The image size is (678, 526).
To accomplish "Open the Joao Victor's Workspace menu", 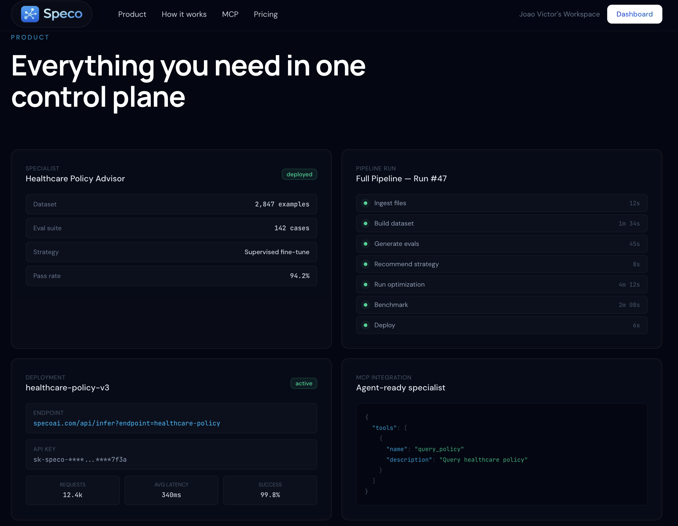I will 559,14.
